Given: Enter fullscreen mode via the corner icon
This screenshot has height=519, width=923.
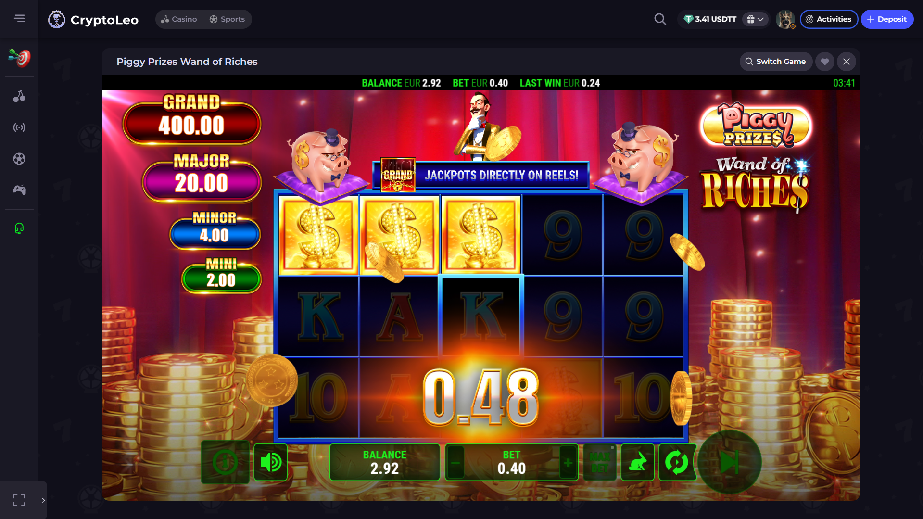Looking at the screenshot, I should coord(19,500).
